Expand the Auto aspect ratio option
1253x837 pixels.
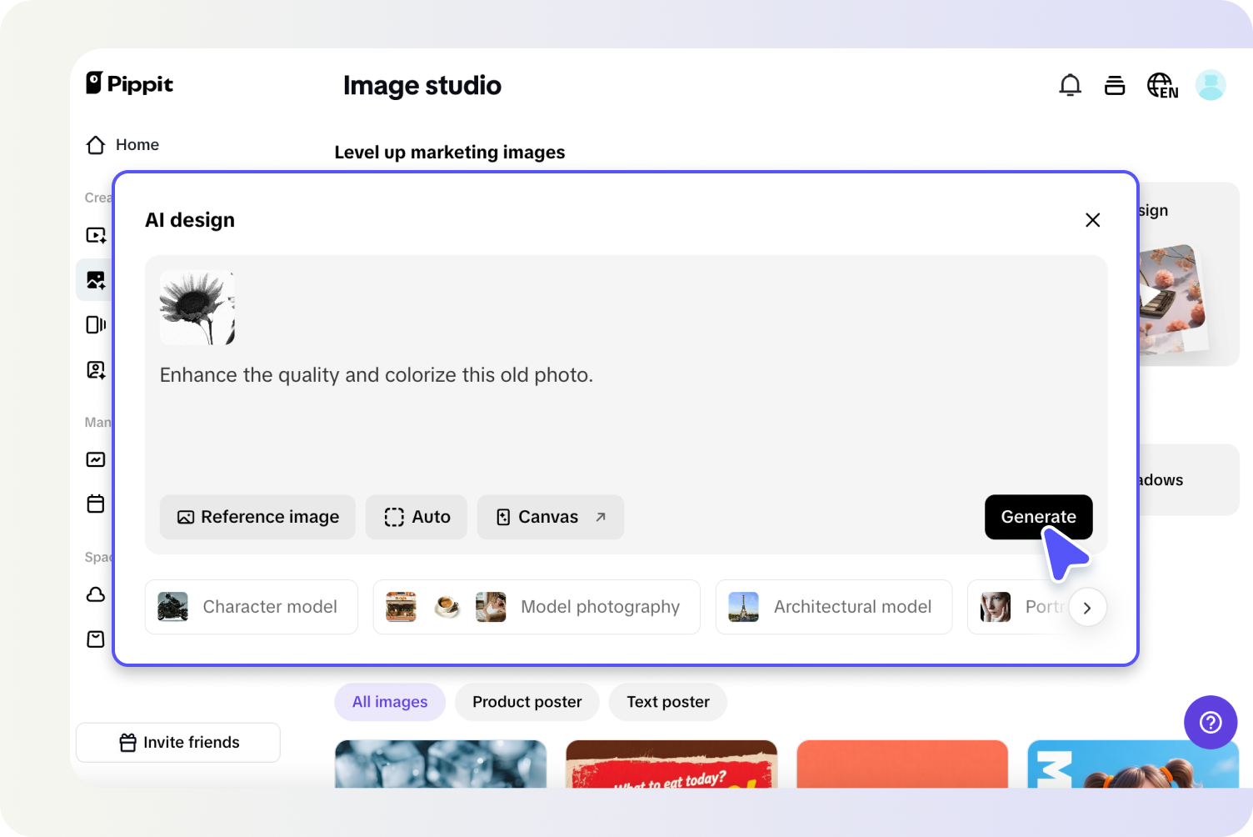[x=417, y=517]
